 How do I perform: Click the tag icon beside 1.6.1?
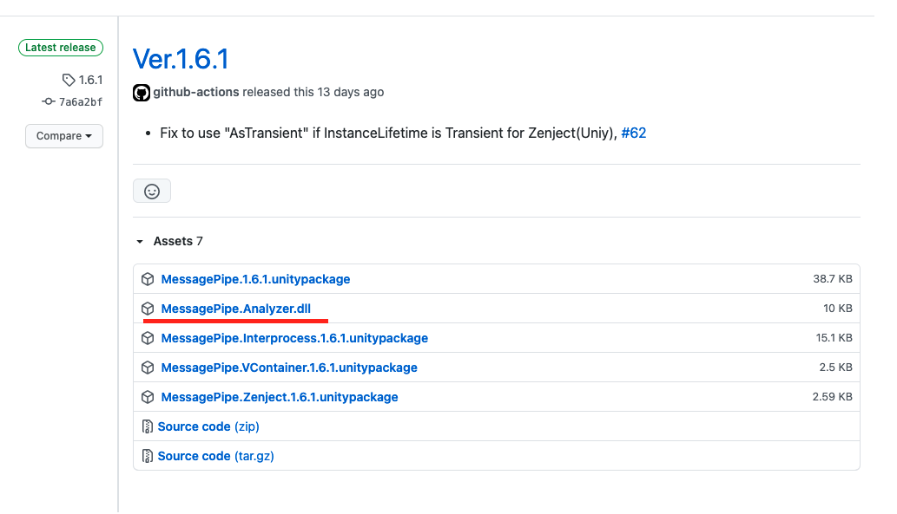pos(69,80)
